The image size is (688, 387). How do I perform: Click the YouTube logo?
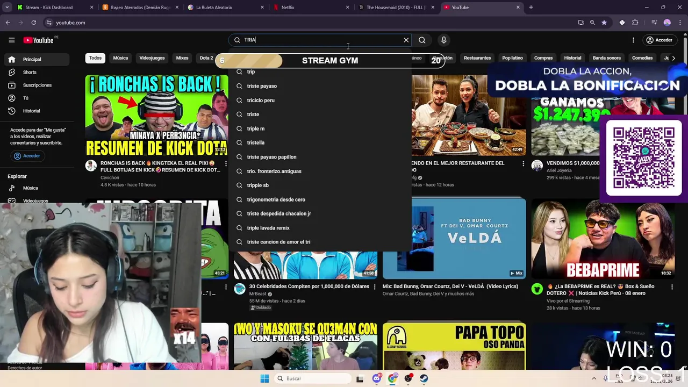(x=39, y=40)
